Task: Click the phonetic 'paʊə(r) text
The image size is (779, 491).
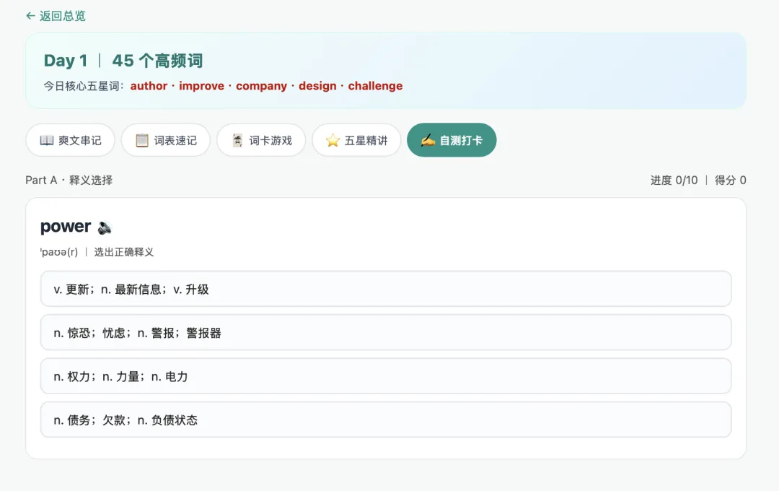Action: tap(59, 252)
